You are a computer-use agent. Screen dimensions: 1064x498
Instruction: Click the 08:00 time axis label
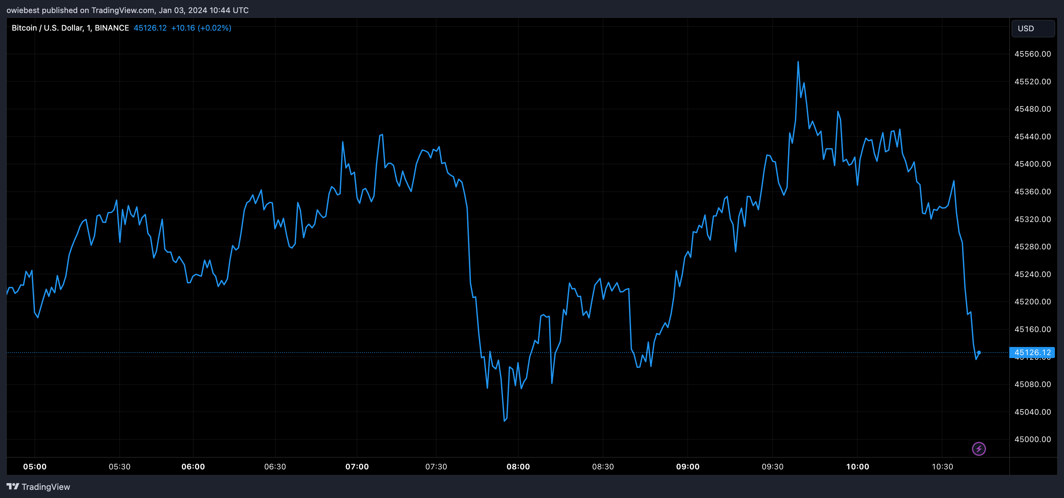tap(518, 467)
